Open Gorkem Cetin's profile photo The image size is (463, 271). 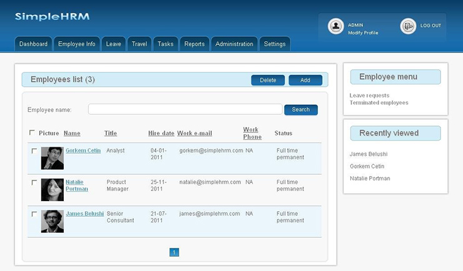pos(52,158)
